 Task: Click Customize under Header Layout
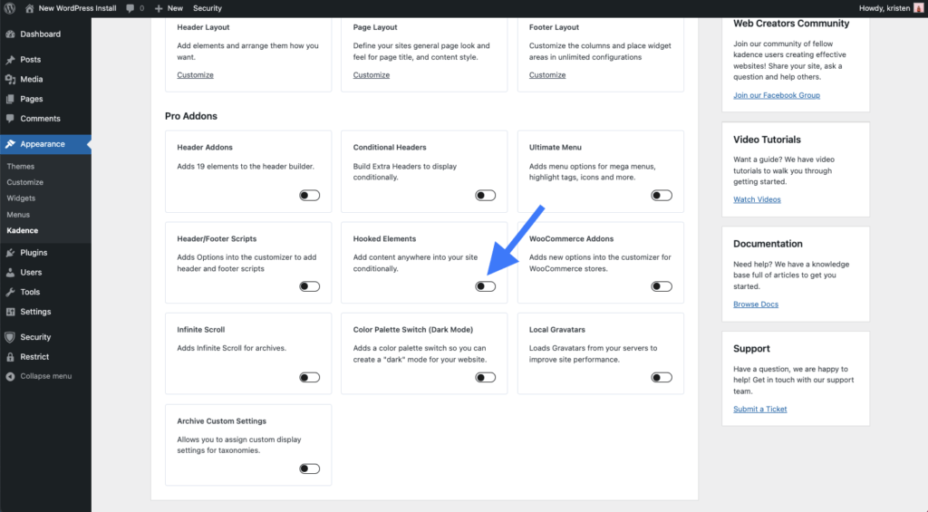point(196,75)
